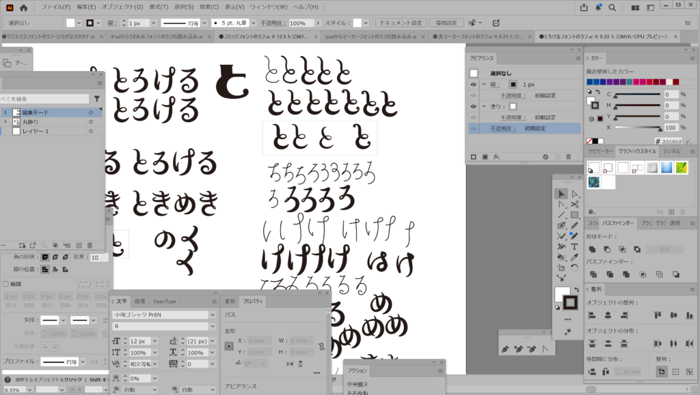
Task: Click the ドキュメント設定 button
Action: pos(401,23)
